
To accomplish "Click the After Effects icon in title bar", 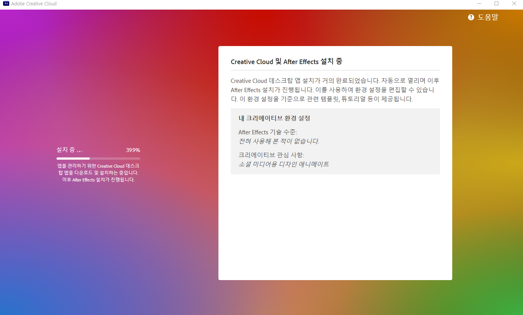I will 6,3.
